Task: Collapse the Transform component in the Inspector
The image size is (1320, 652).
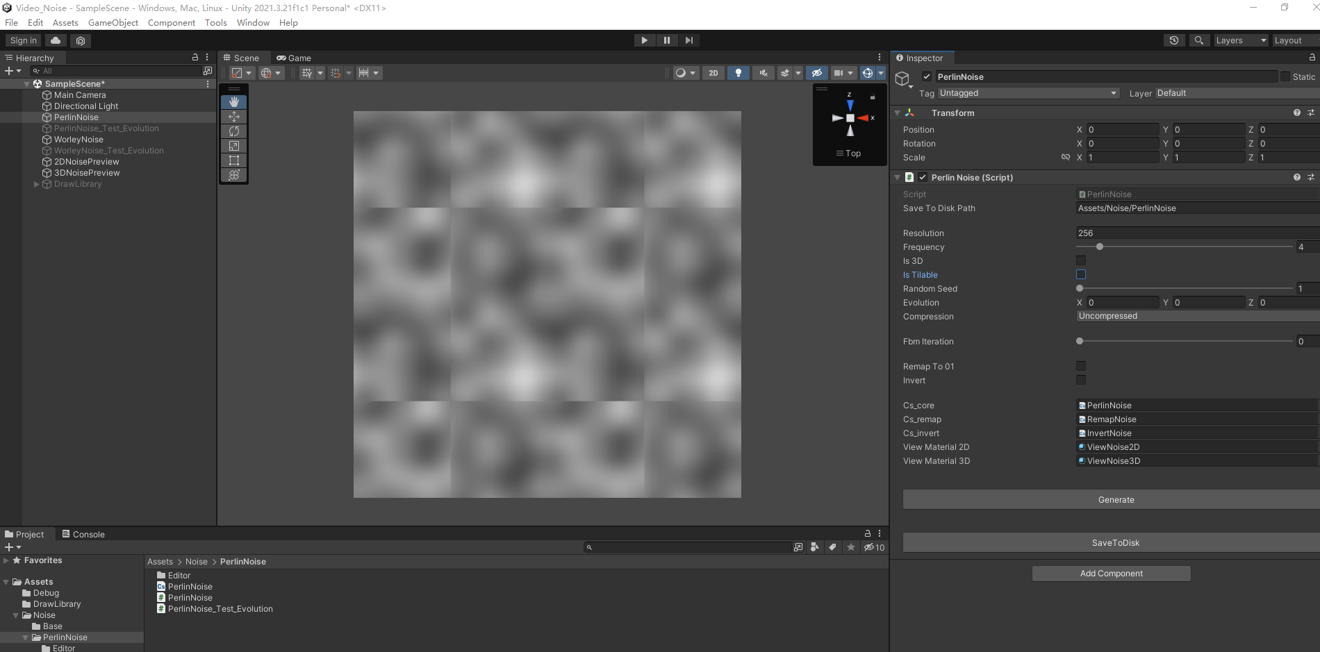Action: pos(898,112)
